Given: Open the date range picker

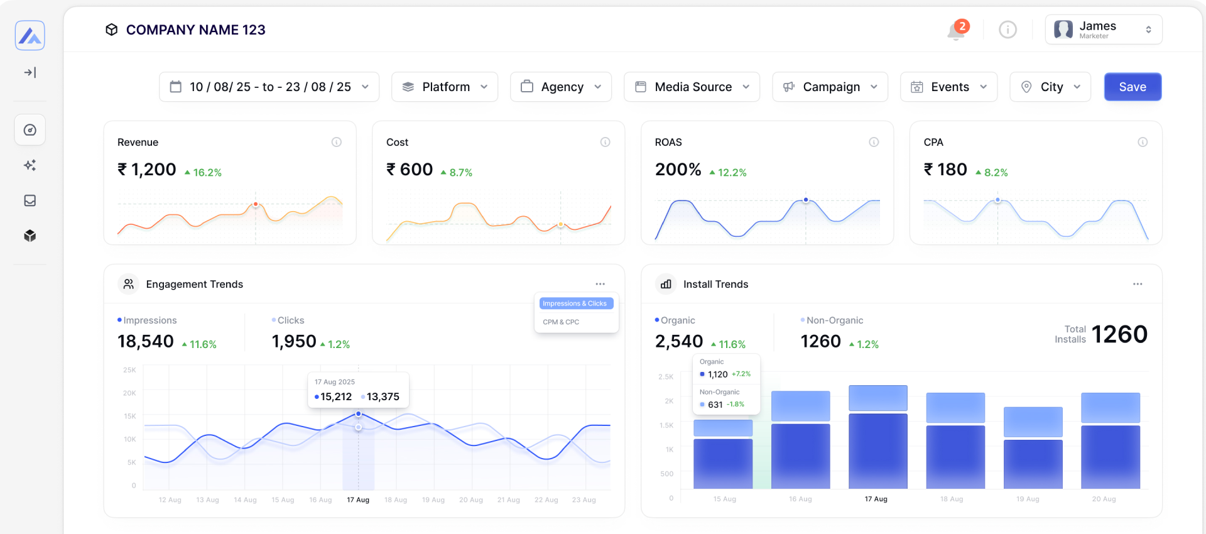Looking at the screenshot, I should (269, 87).
